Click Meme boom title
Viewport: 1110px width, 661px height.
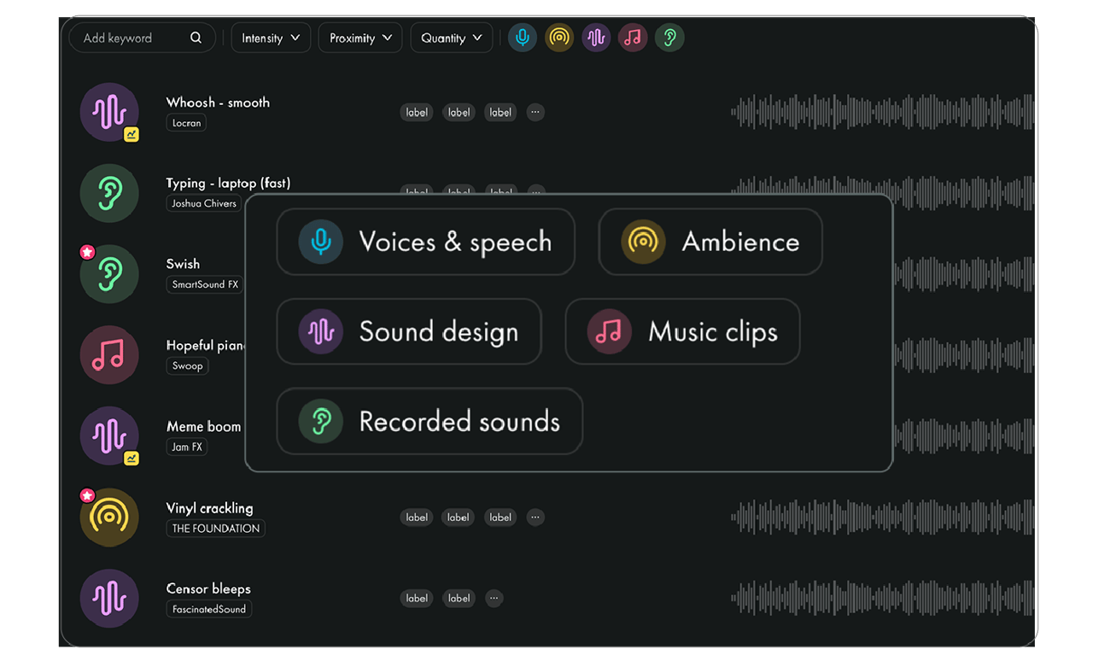point(203,426)
